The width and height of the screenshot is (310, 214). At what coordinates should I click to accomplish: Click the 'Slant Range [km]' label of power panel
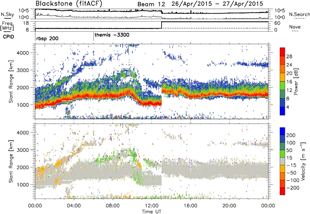coord(11,82)
